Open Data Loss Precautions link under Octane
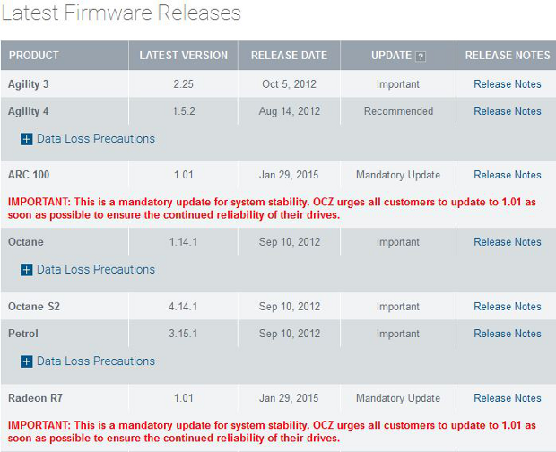Image resolution: width=556 pixels, height=452 pixels. tap(95, 270)
